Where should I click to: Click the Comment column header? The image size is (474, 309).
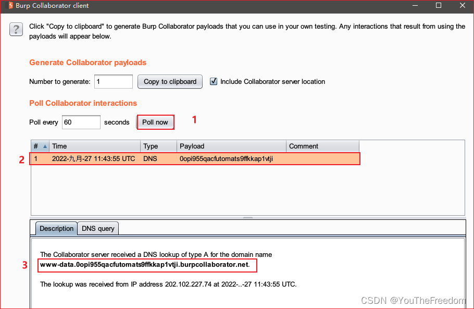pyautogui.click(x=322, y=146)
